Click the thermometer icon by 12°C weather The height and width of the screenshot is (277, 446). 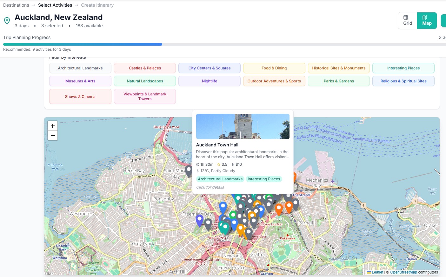(x=198, y=171)
